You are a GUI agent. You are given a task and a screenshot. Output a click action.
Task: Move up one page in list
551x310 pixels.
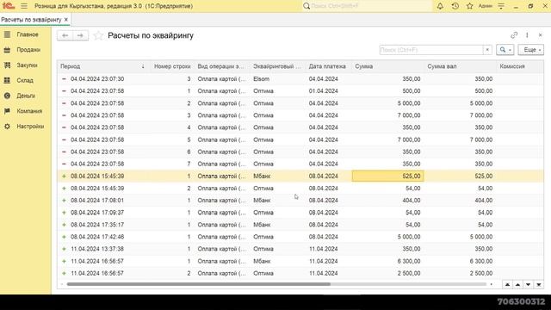tap(517, 284)
